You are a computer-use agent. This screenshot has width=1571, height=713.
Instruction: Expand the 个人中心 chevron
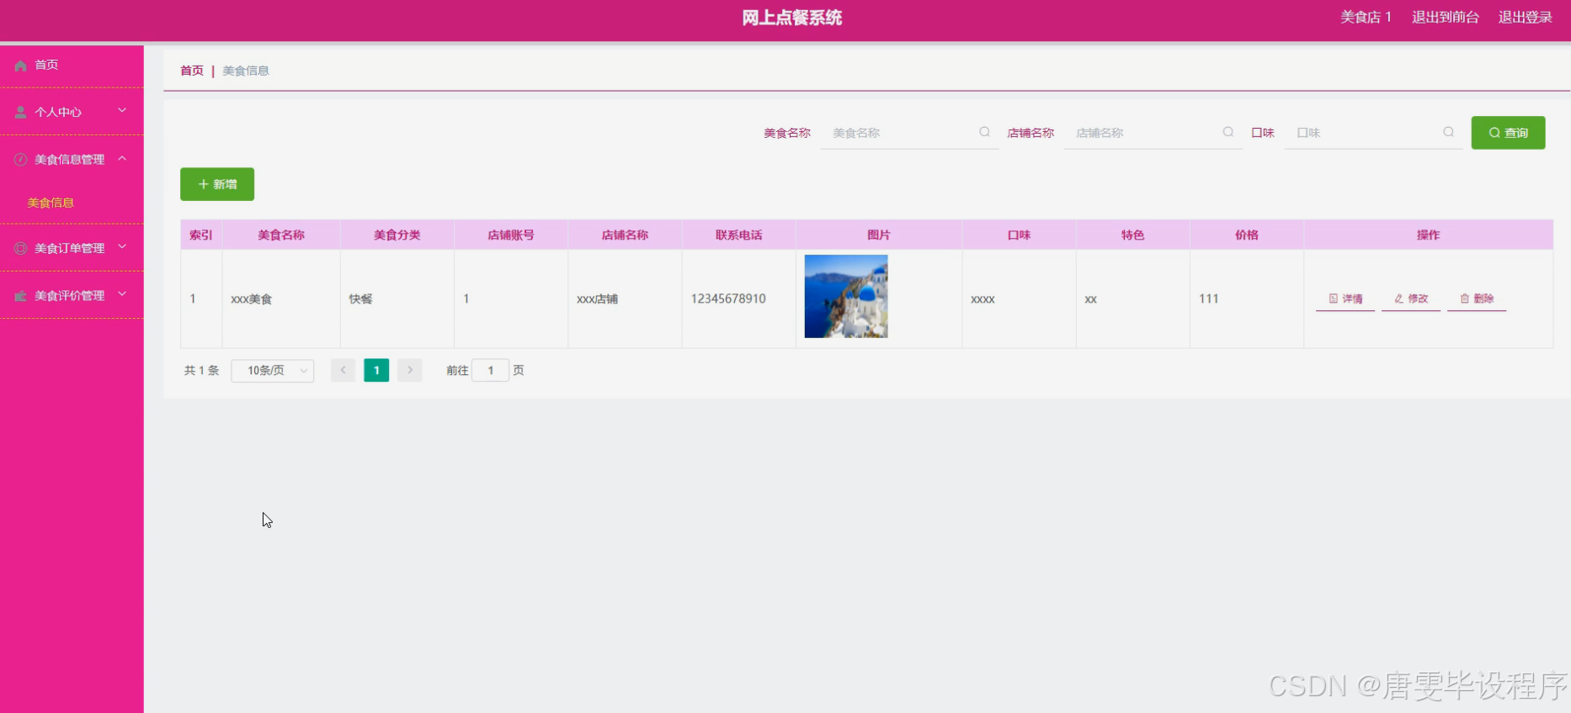point(122,110)
